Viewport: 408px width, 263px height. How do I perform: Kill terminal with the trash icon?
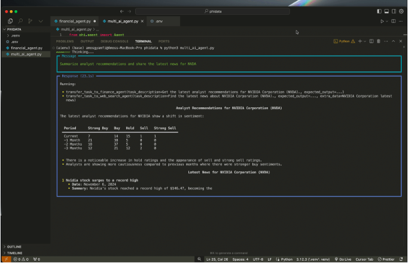point(378,41)
